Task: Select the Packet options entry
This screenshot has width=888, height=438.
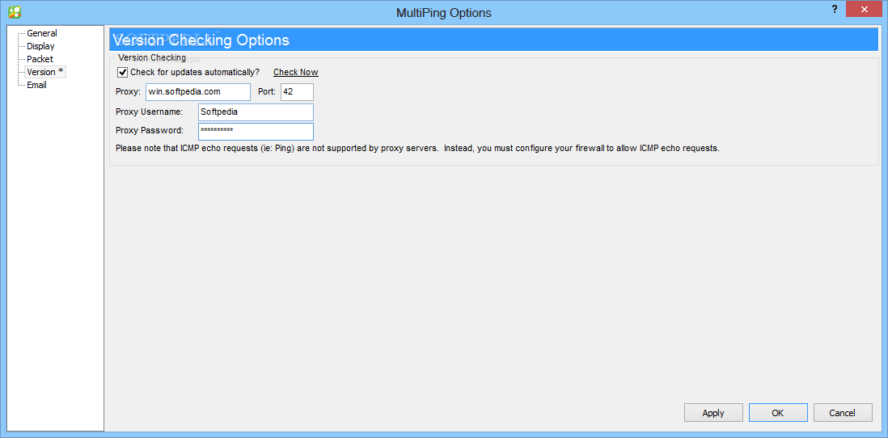Action: [x=40, y=59]
